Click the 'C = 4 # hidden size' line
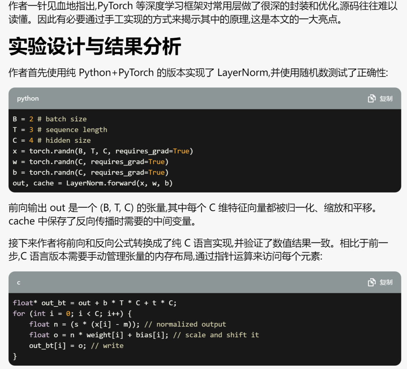407x369 pixels. (52, 140)
